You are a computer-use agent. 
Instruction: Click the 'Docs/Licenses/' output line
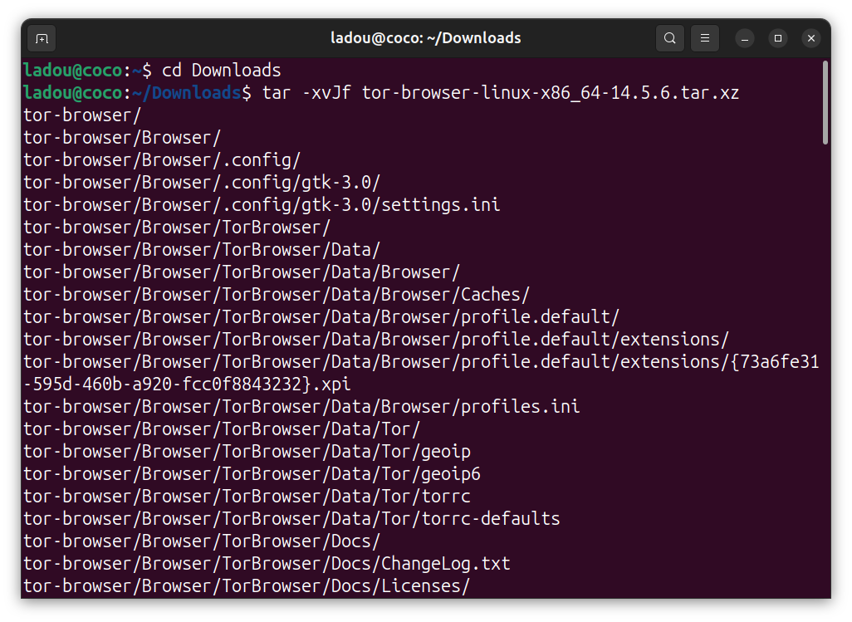246,586
